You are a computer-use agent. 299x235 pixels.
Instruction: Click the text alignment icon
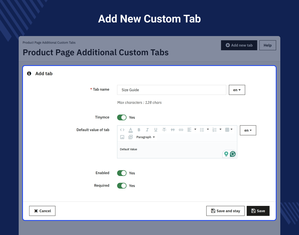tap(189, 130)
